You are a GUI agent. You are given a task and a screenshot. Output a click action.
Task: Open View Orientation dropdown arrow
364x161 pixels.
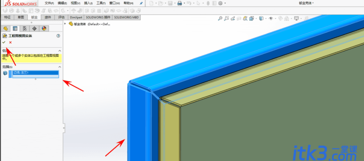click(x=256, y=19)
